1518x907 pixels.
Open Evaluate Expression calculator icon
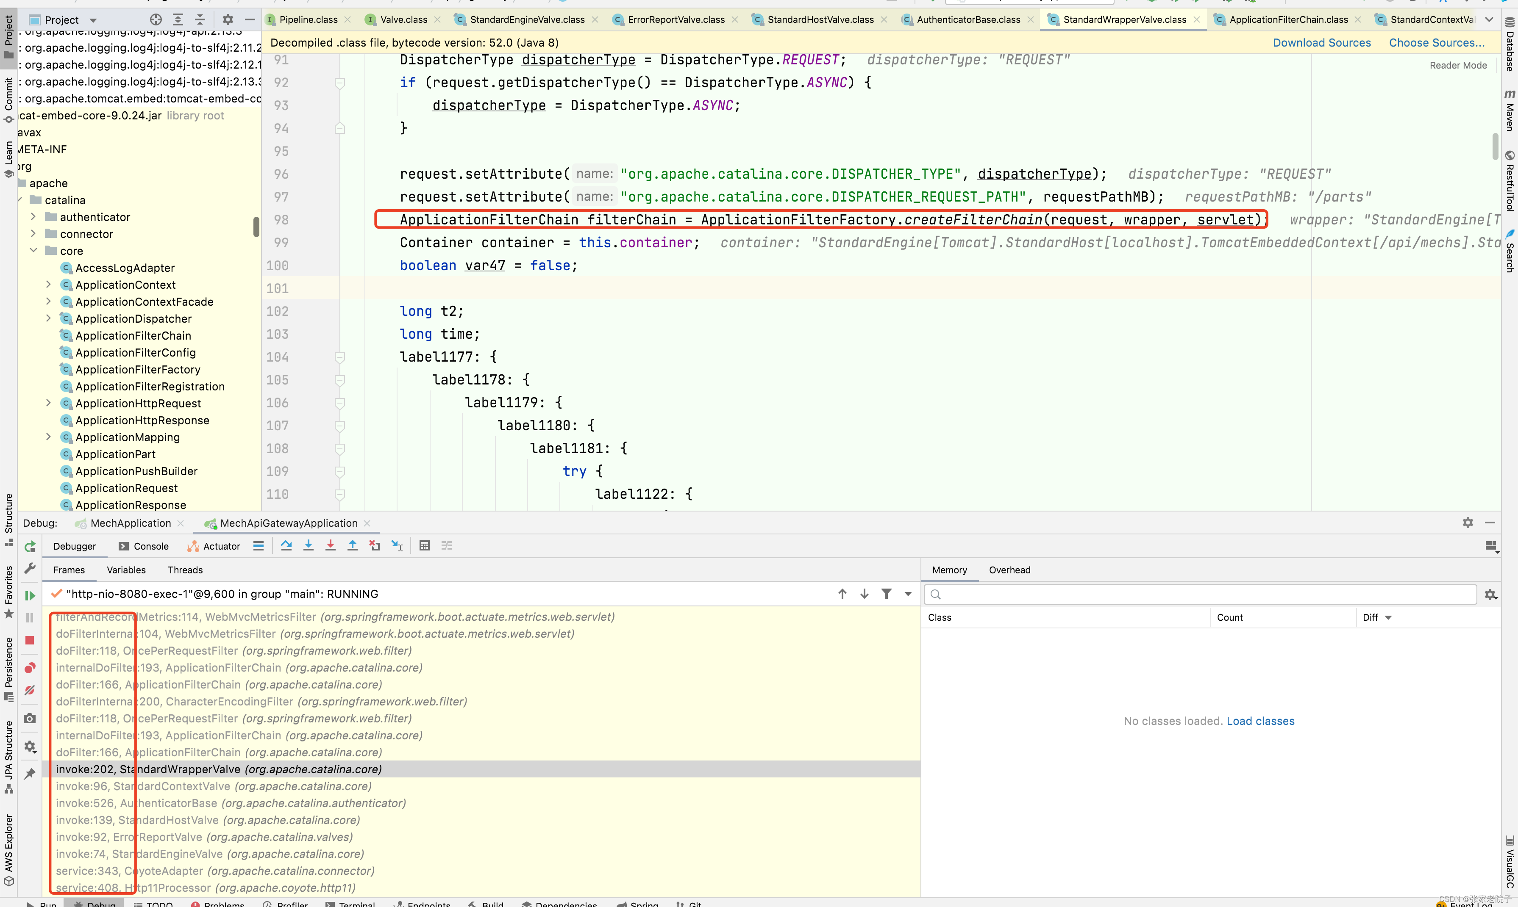pos(425,546)
